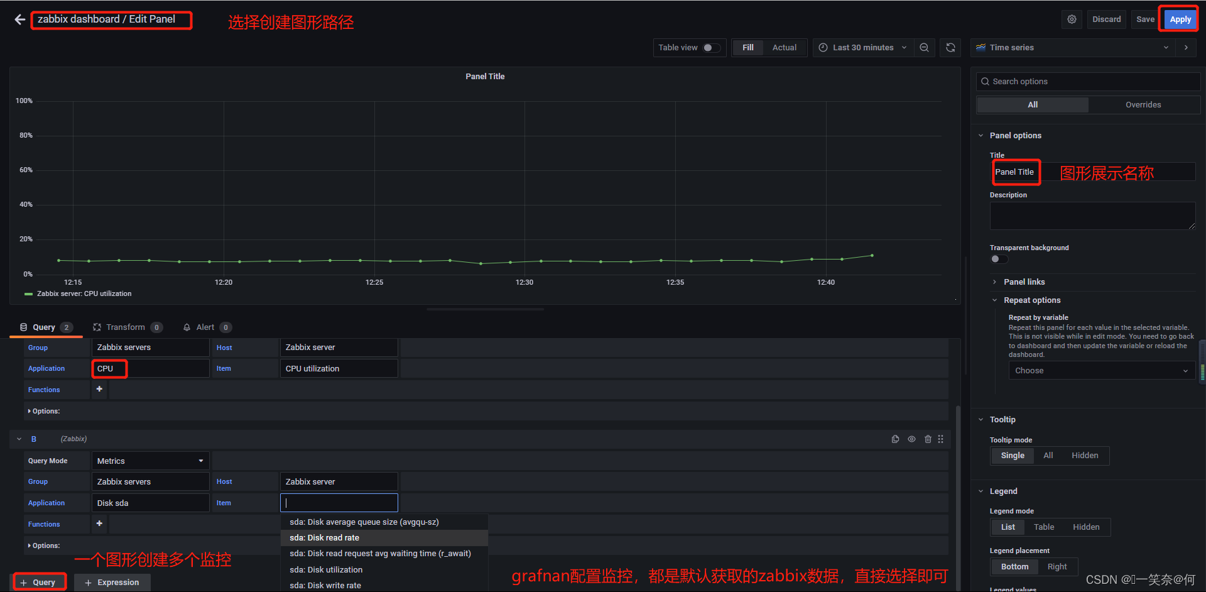Delete query B with the trash icon
This screenshot has height=592, width=1206.
(928, 439)
